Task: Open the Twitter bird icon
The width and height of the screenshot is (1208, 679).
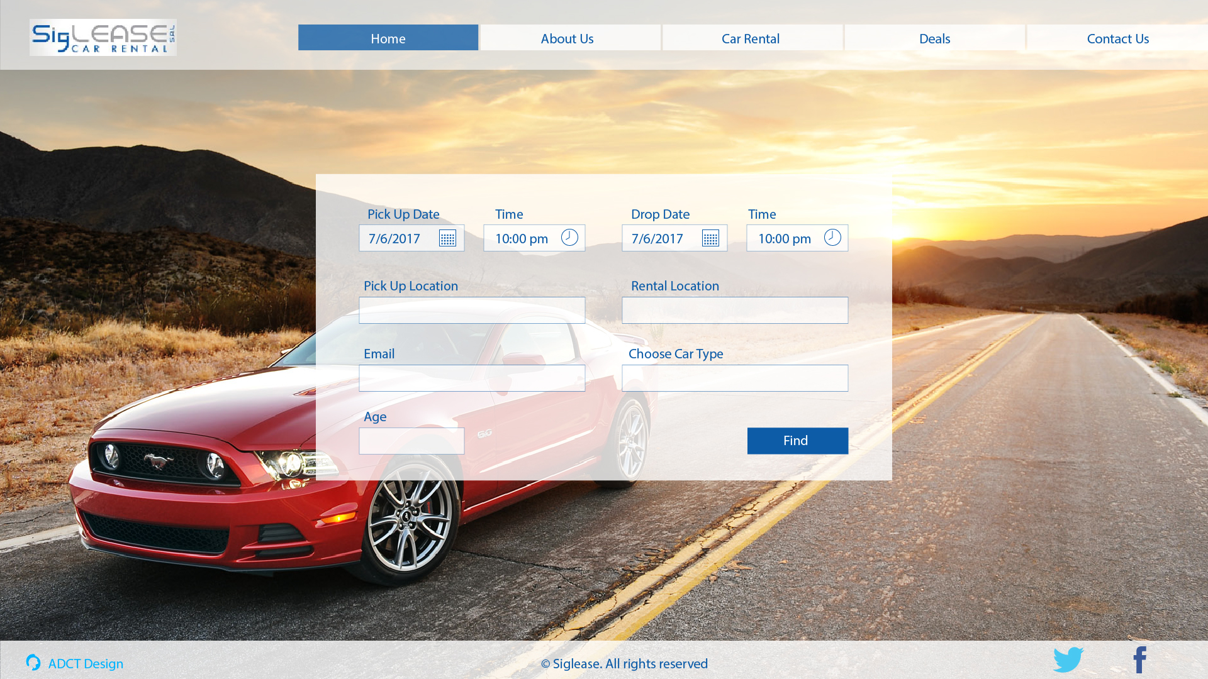Action: (x=1068, y=660)
